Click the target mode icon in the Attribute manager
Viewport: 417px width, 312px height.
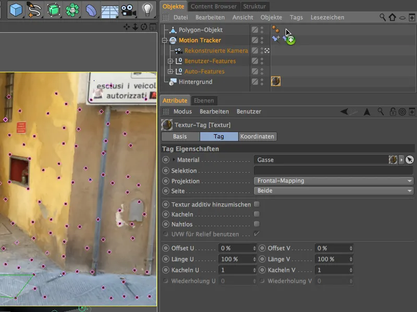click(x=402, y=112)
